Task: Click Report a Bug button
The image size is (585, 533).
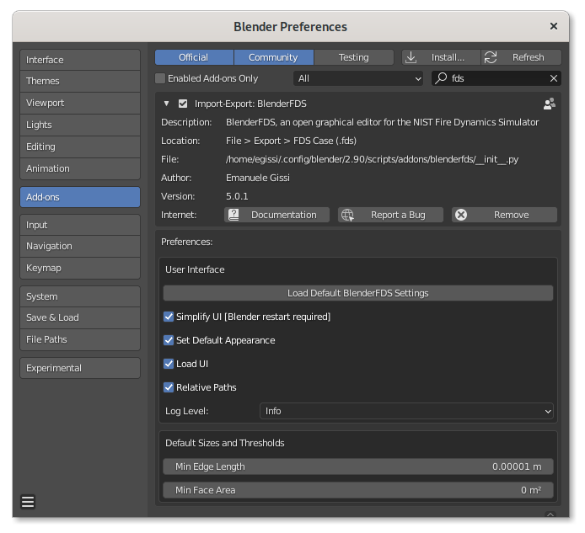Action: click(x=390, y=215)
